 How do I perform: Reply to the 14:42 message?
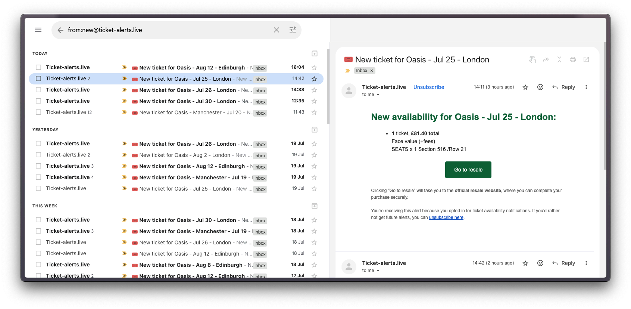(x=563, y=263)
